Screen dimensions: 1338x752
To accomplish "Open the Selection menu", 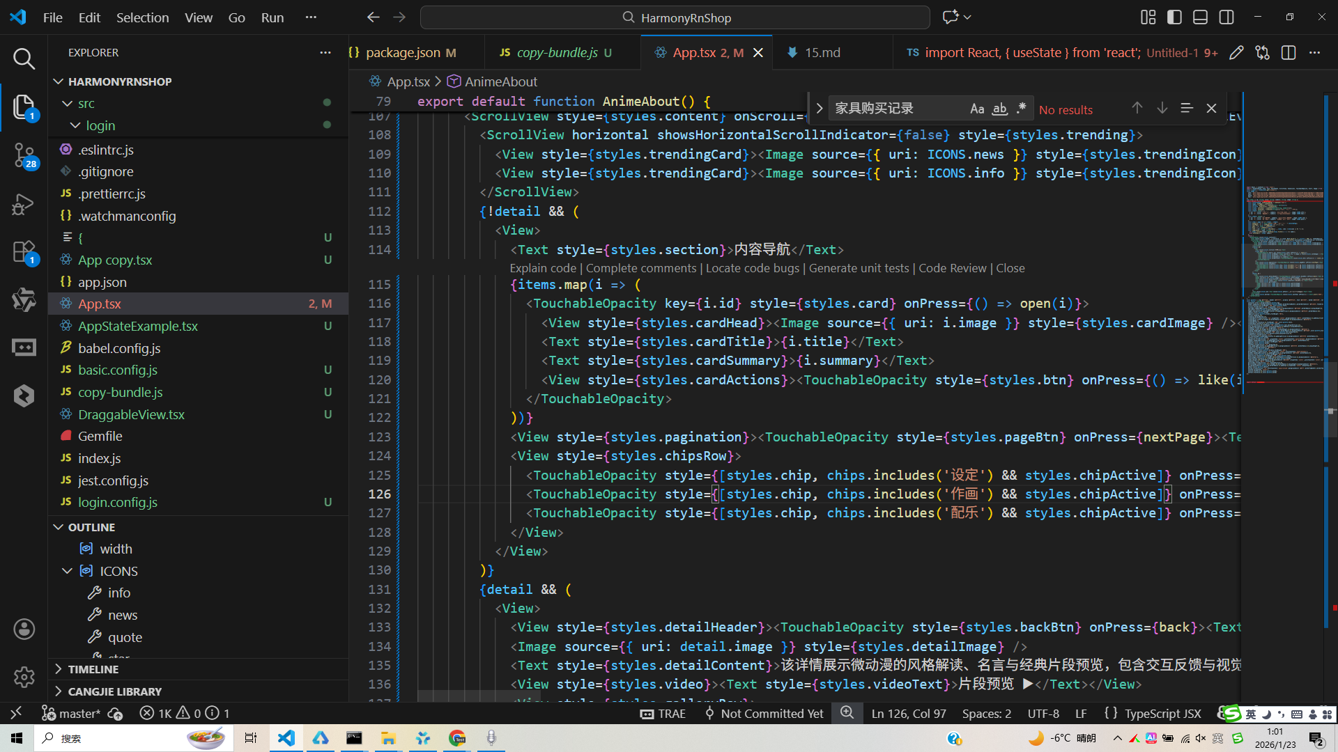I will [x=142, y=17].
